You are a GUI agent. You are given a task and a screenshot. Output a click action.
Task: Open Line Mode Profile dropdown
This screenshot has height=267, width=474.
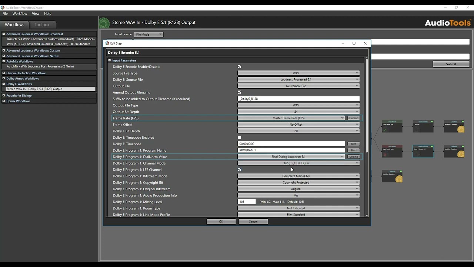point(298,215)
